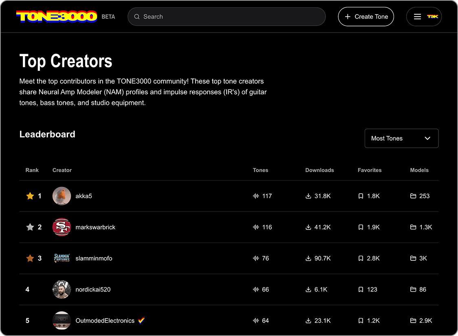Click slamminmofo's bronze star rank icon
The height and width of the screenshot is (336, 458).
[x=30, y=258]
